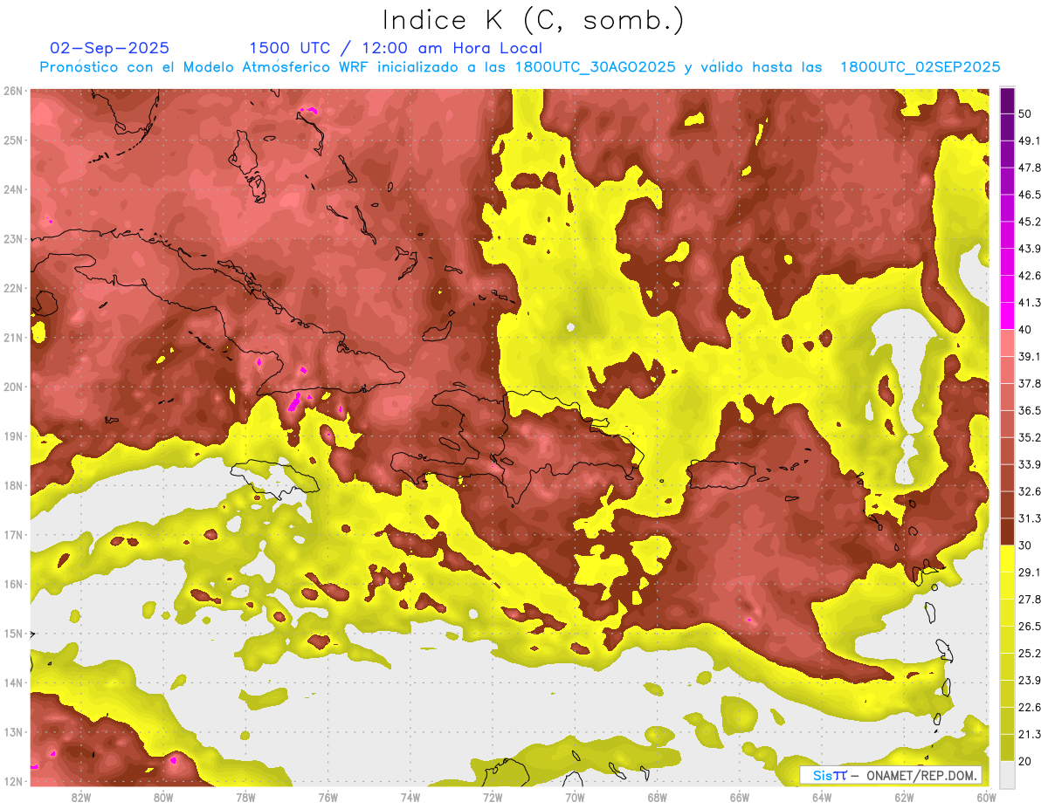The height and width of the screenshot is (809, 1048).
Task: Click the colorbar value "27.8"
Action: pos(1029,599)
